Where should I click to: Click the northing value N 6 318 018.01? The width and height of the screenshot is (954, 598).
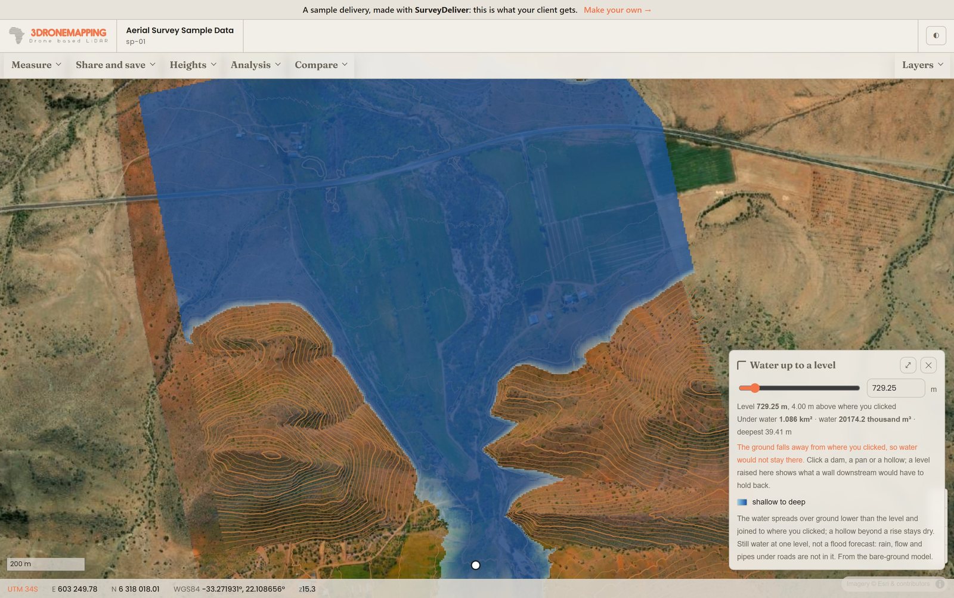point(135,589)
